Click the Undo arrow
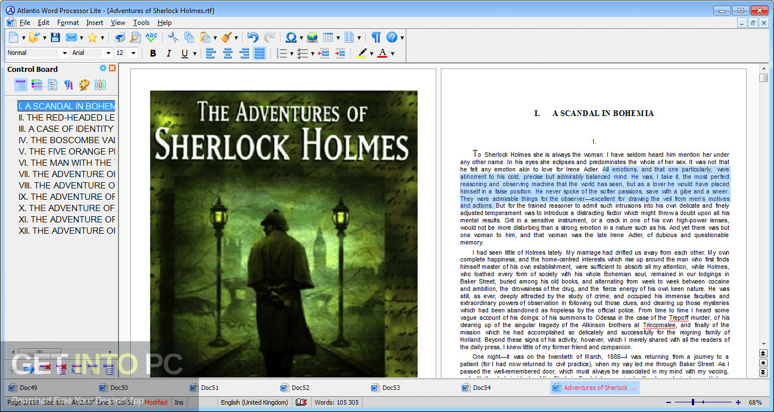Image resolution: width=774 pixels, height=412 pixels. click(253, 37)
